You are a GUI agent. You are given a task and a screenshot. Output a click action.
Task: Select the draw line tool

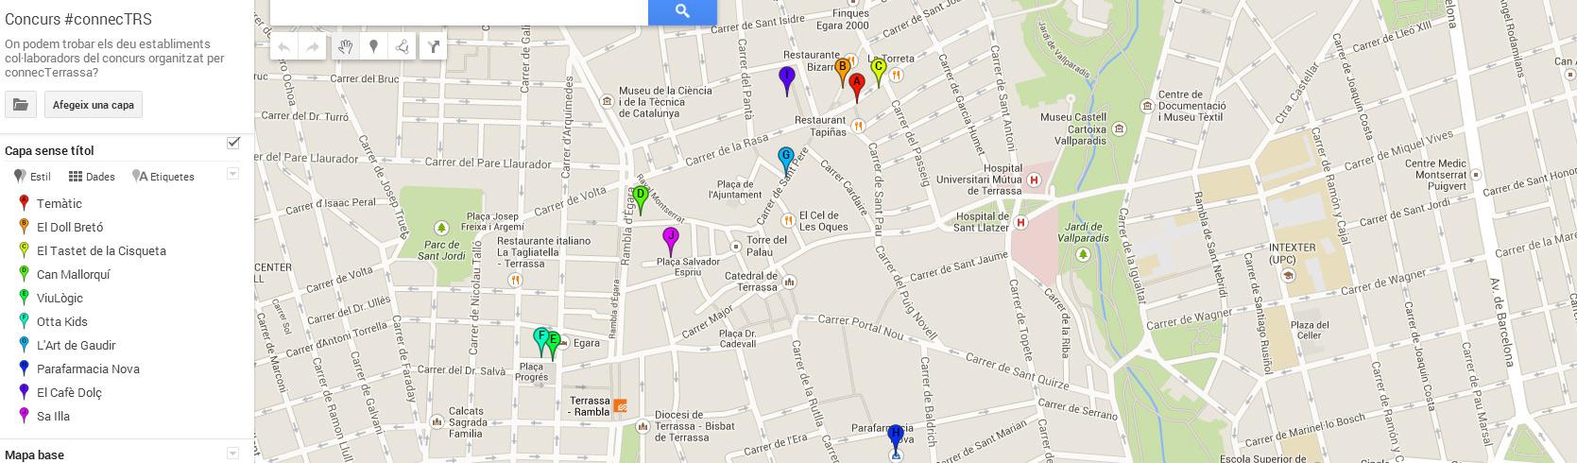tap(402, 46)
